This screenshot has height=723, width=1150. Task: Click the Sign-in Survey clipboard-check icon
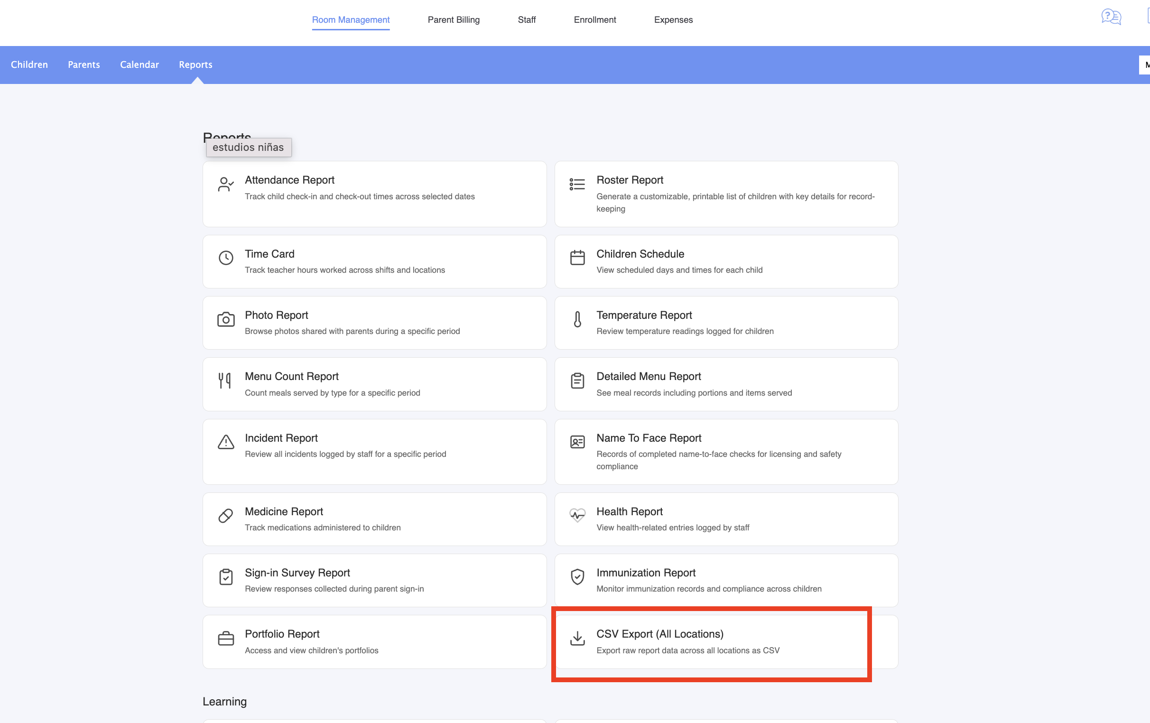click(x=225, y=576)
